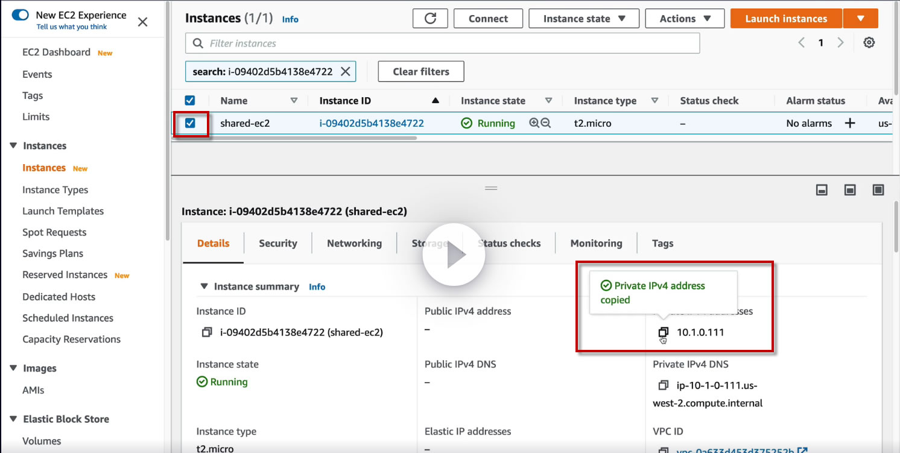Open table preferences gear
Viewport: 900px width, 453px height.
[x=869, y=43]
